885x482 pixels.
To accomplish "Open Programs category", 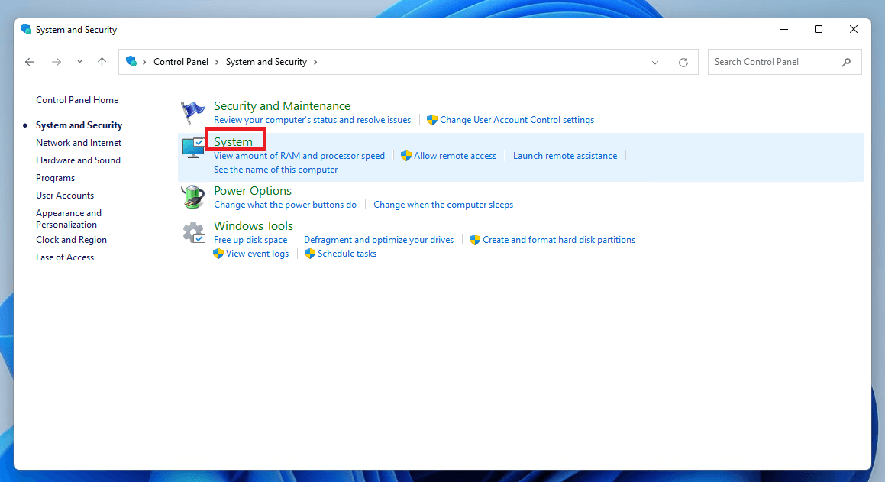I will point(55,178).
